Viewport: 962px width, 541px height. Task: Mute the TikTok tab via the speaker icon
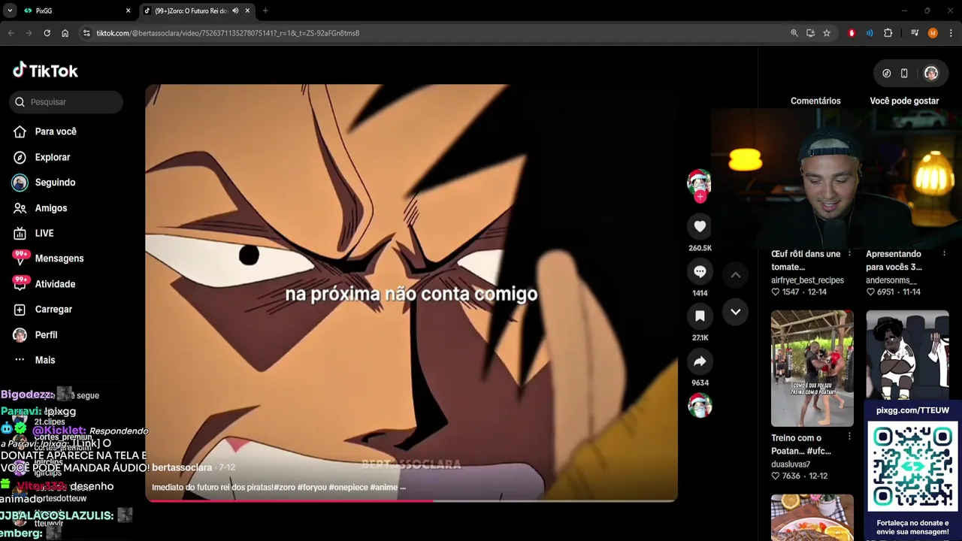coord(235,11)
